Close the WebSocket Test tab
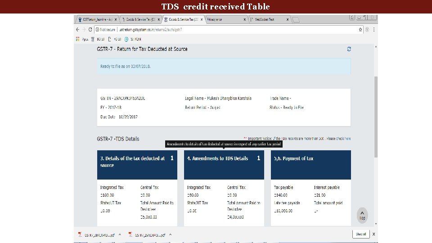Image resolution: width=432 pixels, height=243 pixels. 288,19
